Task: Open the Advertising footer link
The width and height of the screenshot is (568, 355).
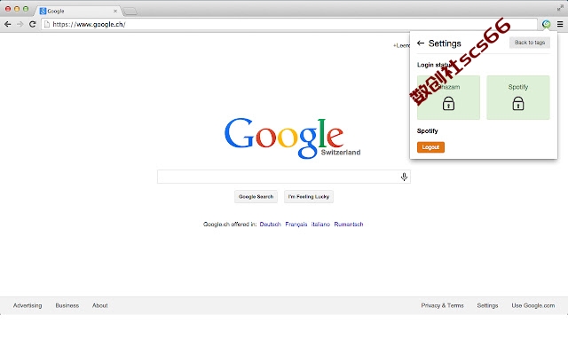Action: [x=28, y=305]
